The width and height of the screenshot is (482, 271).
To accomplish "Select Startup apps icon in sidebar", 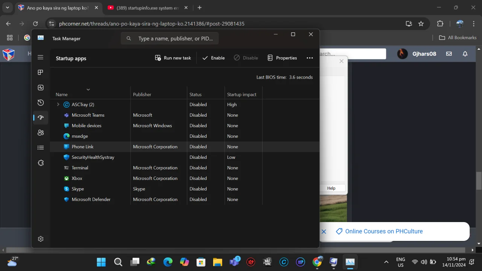I will point(41,117).
